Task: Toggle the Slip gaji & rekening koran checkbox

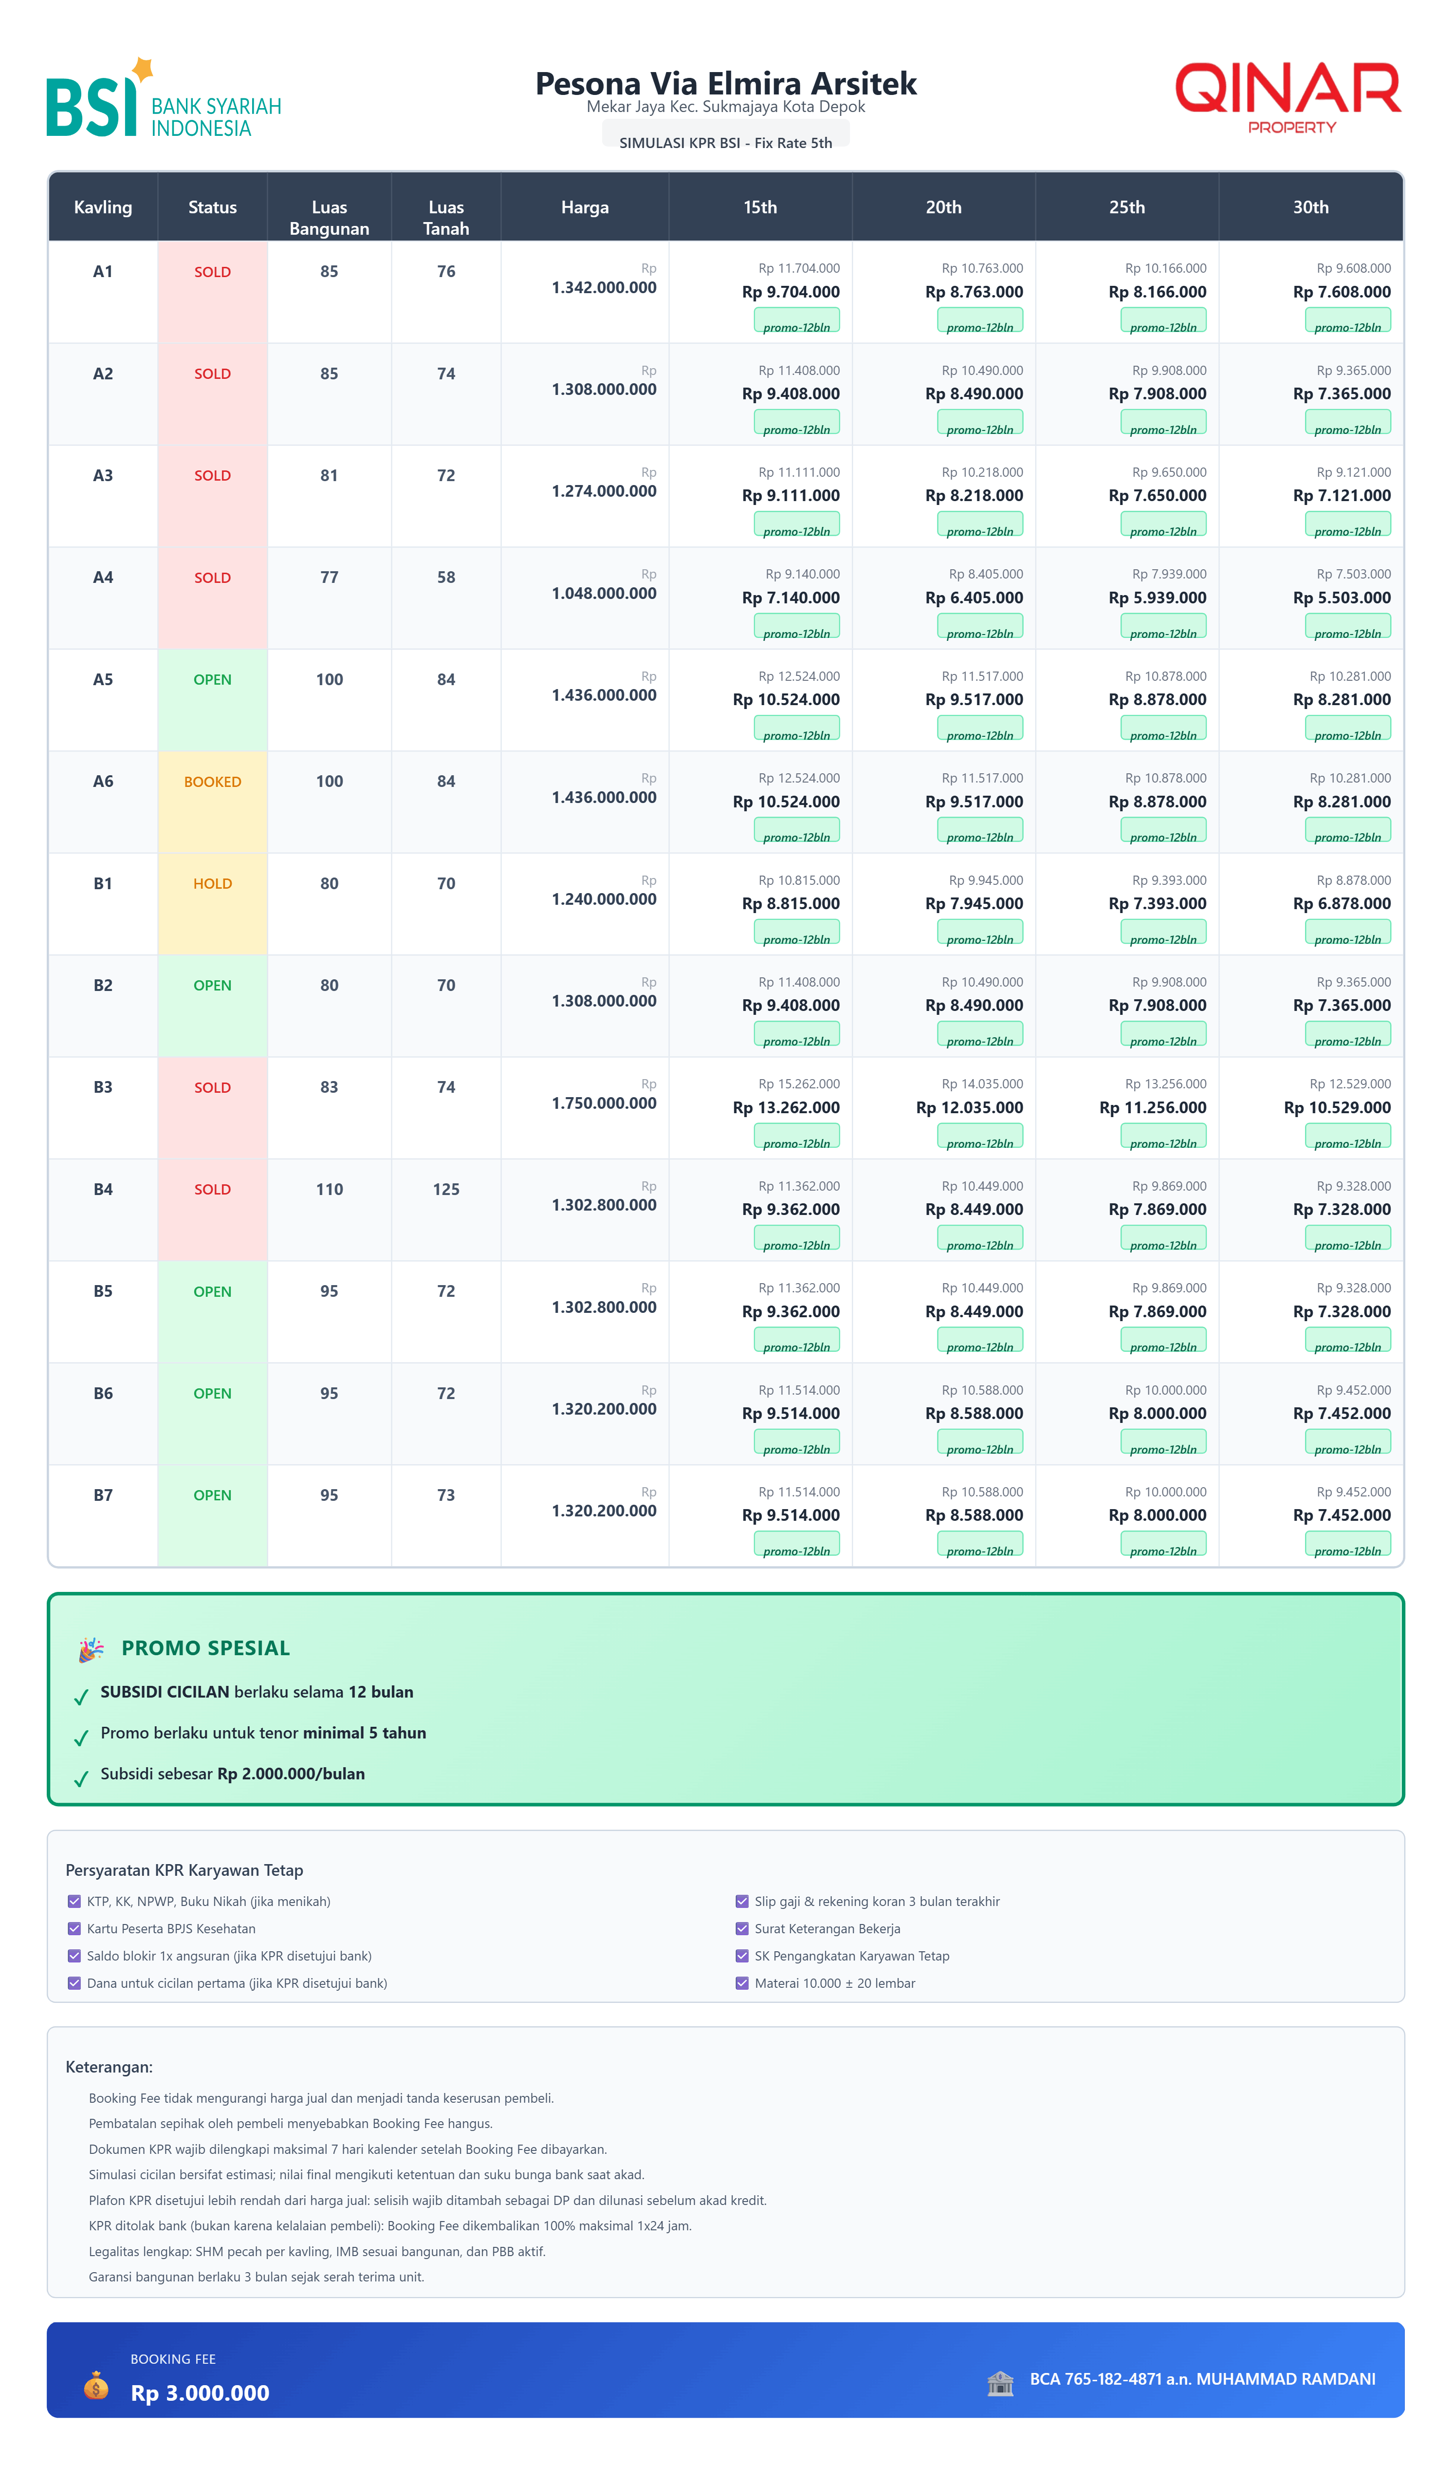Action: [742, 1901]
